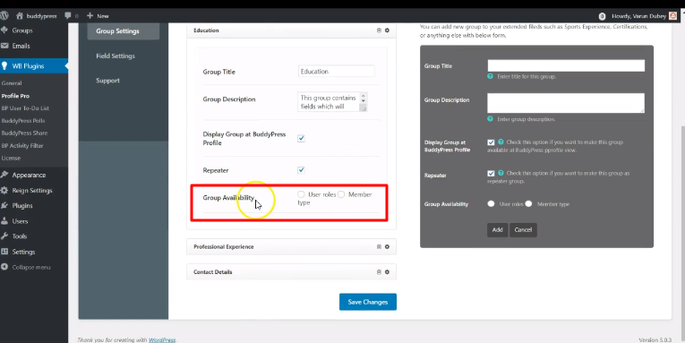Click the Education group gear icon
Viewport: 685px width, 343px height.
pos(387,30)
